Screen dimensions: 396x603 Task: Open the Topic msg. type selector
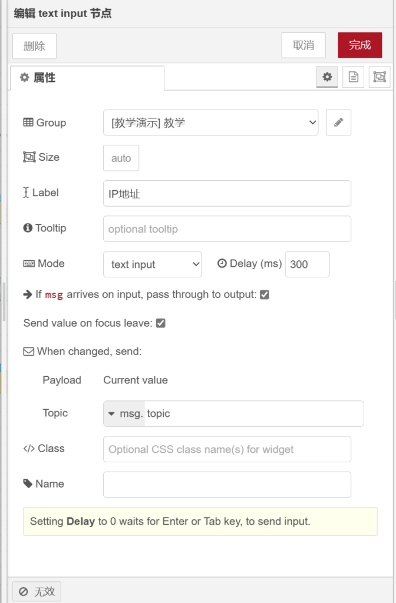coord(124,414)
